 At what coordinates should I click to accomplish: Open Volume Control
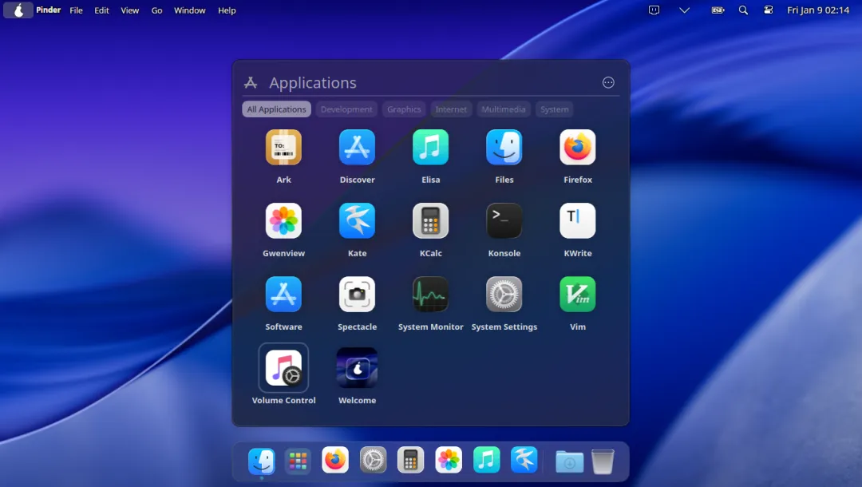(x=283, y=368)
